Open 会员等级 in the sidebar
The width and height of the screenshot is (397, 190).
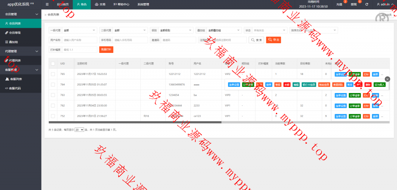click(x=15, y=33)
